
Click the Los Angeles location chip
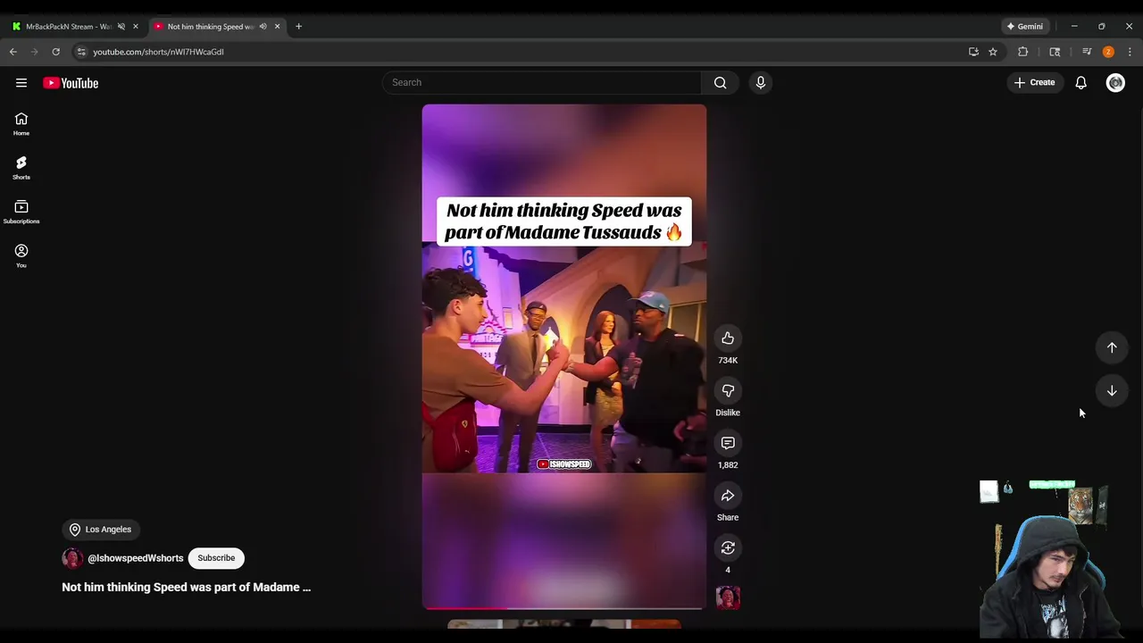point(101,530)
